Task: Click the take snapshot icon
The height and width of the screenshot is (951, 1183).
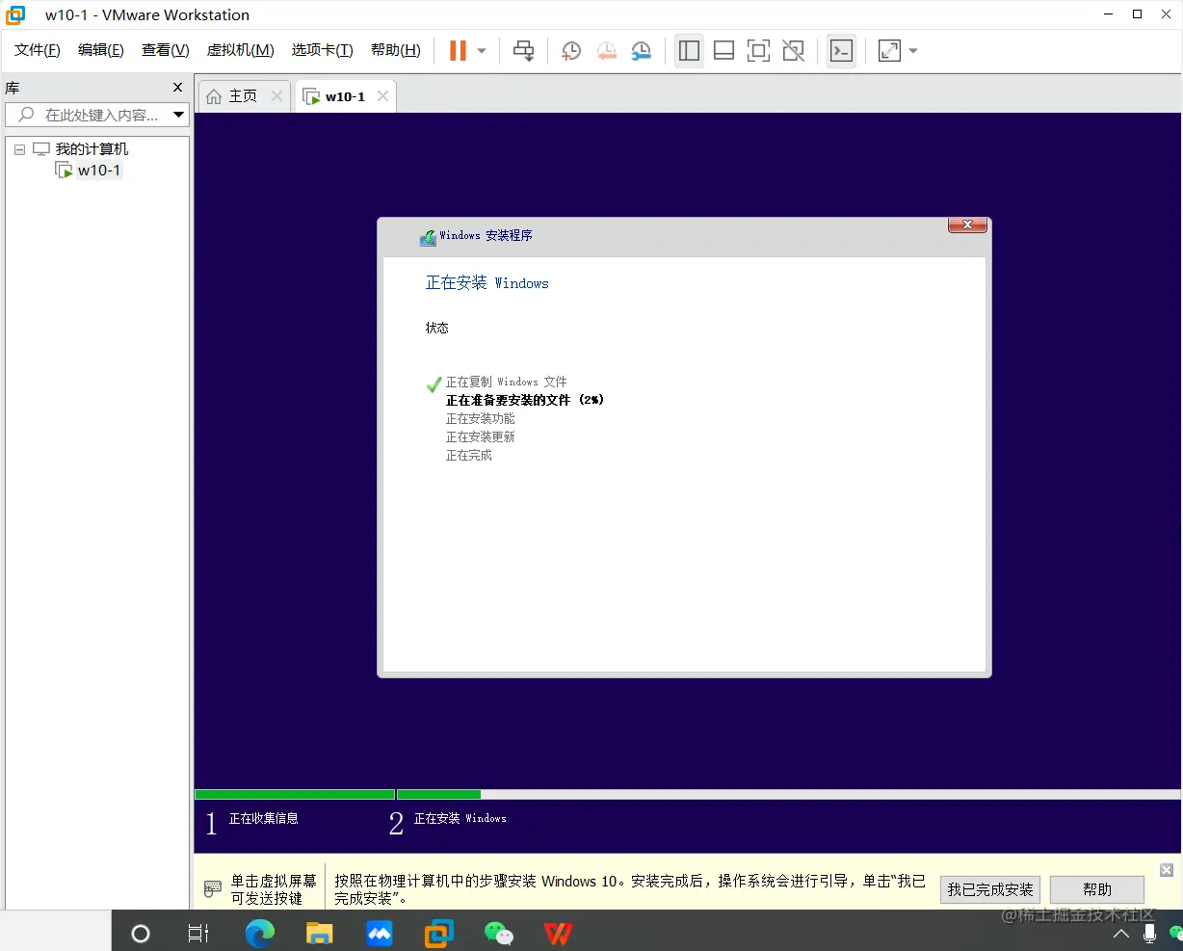Action: tap(571, 51)
